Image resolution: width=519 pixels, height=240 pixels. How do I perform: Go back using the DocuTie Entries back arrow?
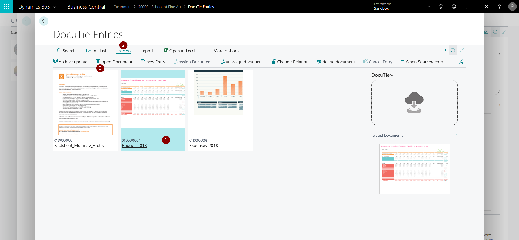click(x=44, y=21)
